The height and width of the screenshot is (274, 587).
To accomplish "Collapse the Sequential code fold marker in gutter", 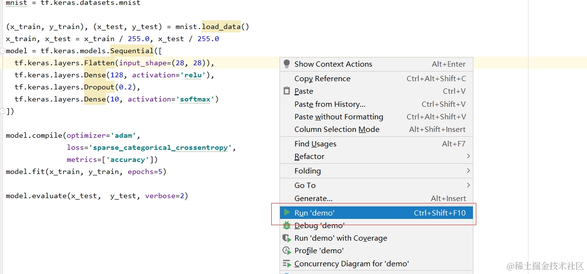I will 2,51.
